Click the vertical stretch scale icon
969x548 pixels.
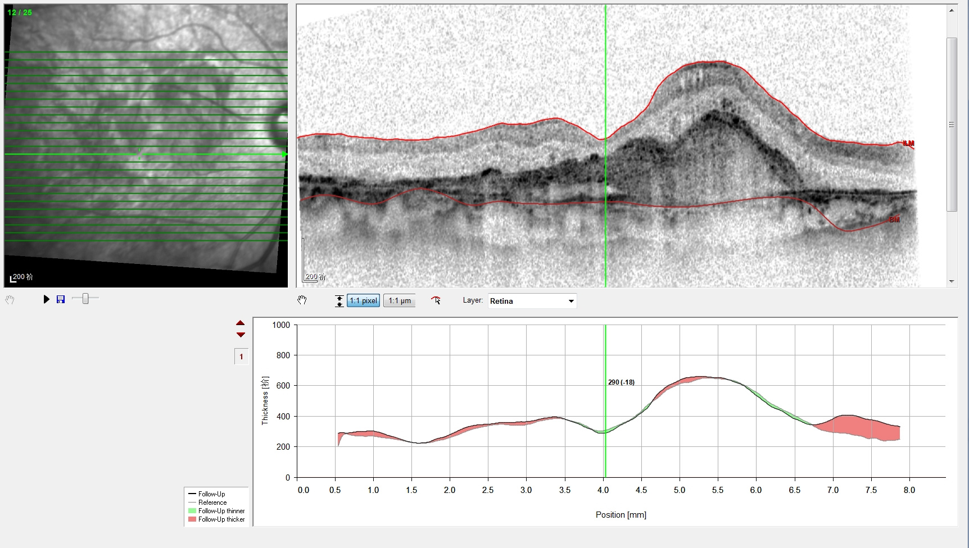(x=339, y=301)
